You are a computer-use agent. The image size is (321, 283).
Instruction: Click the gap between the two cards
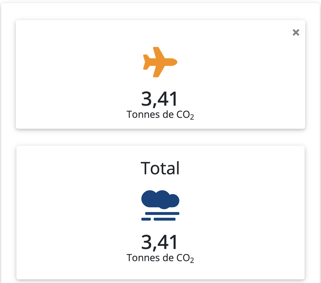pos(160,137)
